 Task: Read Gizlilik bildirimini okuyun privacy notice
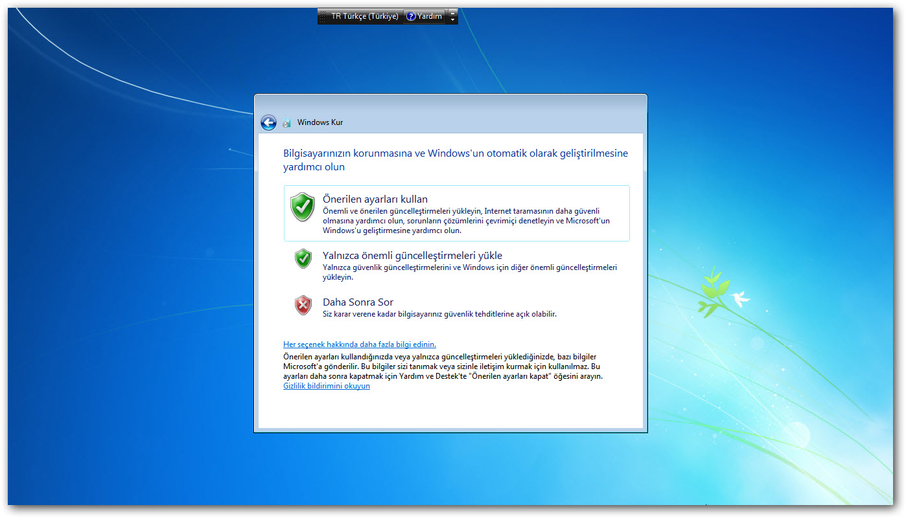(x=326, y=386)
